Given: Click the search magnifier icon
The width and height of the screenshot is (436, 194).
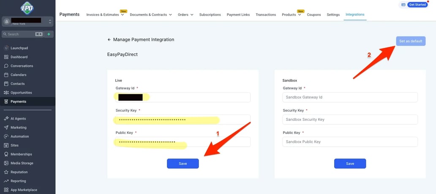Looking at the screenshot, I should coord(5,34).
